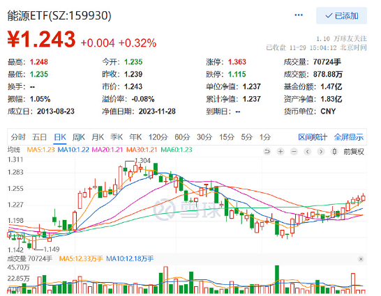Image resolution: width=381 pixels, height=296 pixels.
Task: Click the MA20:1.21 moving average label
Action: pyautogui.click(x=107, y=150)
